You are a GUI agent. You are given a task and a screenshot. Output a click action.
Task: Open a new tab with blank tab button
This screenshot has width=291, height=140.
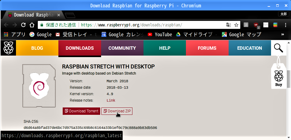[x=70, y=15]
